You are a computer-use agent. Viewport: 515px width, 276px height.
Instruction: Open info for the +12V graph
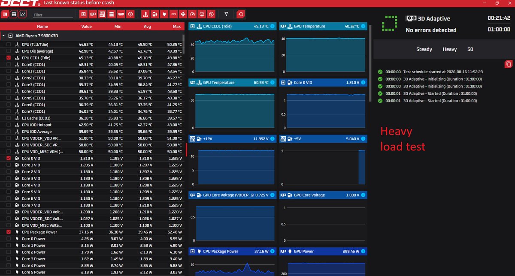click(272, 139)
